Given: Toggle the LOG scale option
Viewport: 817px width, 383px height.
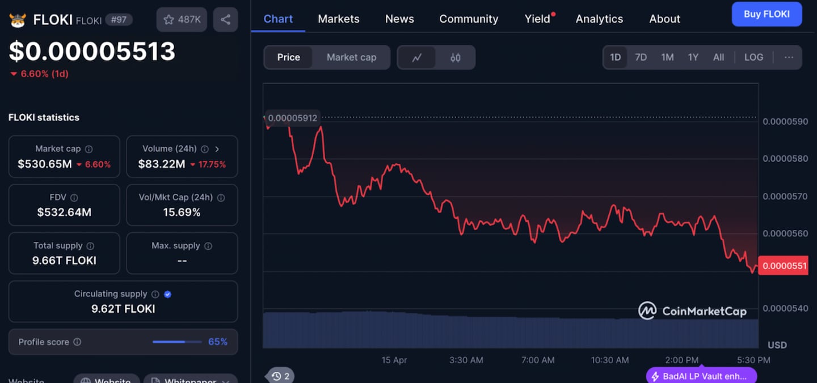Looking at the screenshot, I should (753, 57).
